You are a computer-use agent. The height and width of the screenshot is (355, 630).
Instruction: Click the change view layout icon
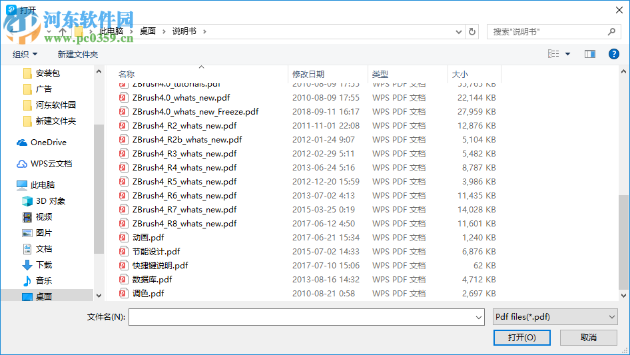pyautogui.click(x=553, y=54)
